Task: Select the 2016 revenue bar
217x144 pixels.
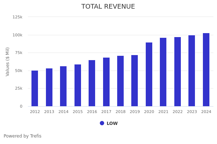Action: (92, 83)
